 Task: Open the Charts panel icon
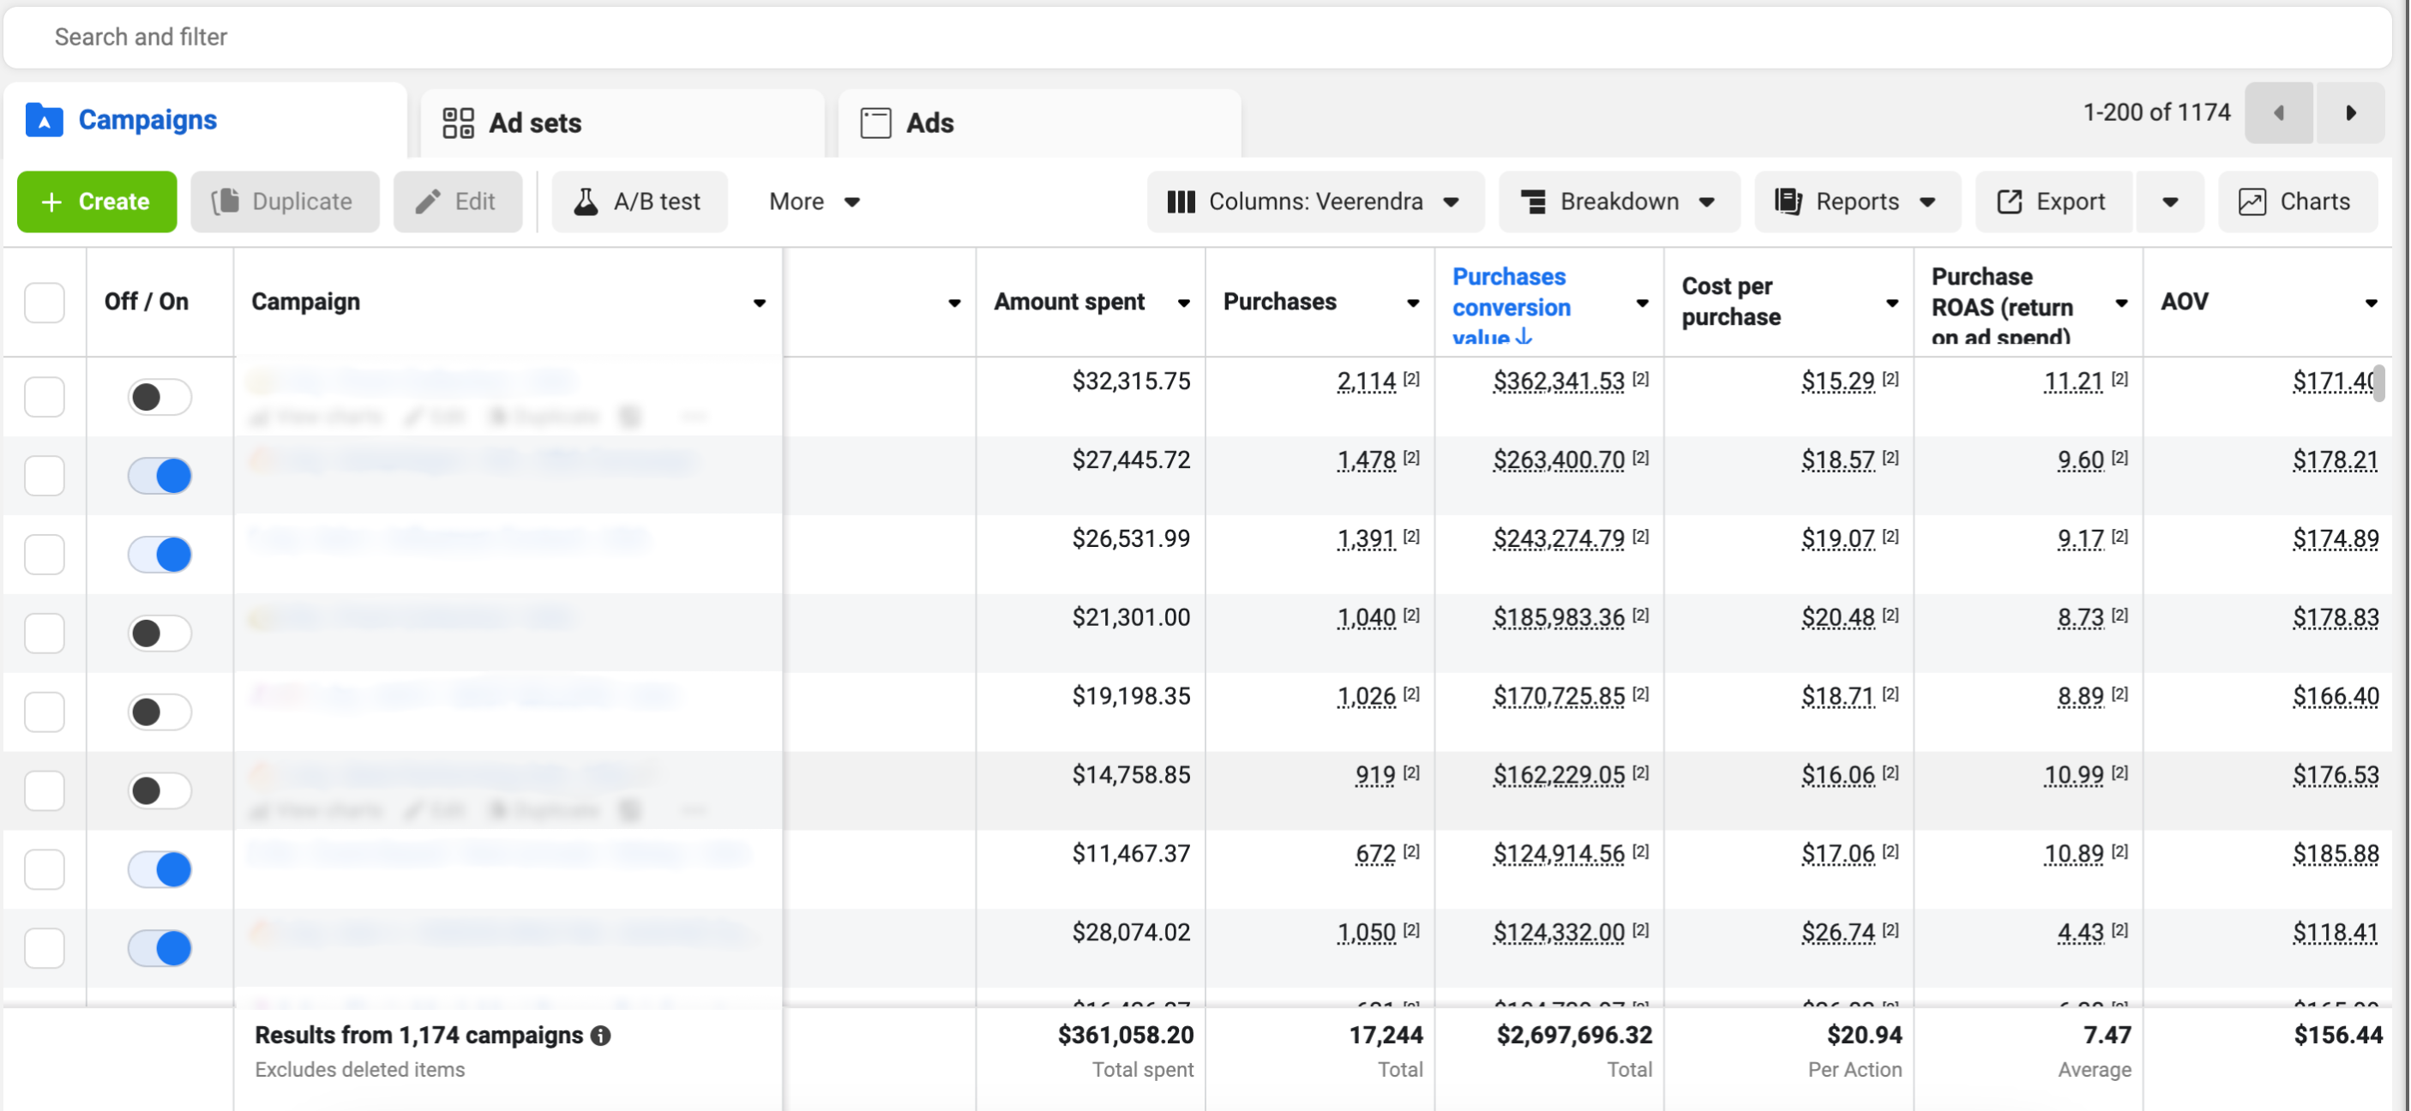[2252, 201]
